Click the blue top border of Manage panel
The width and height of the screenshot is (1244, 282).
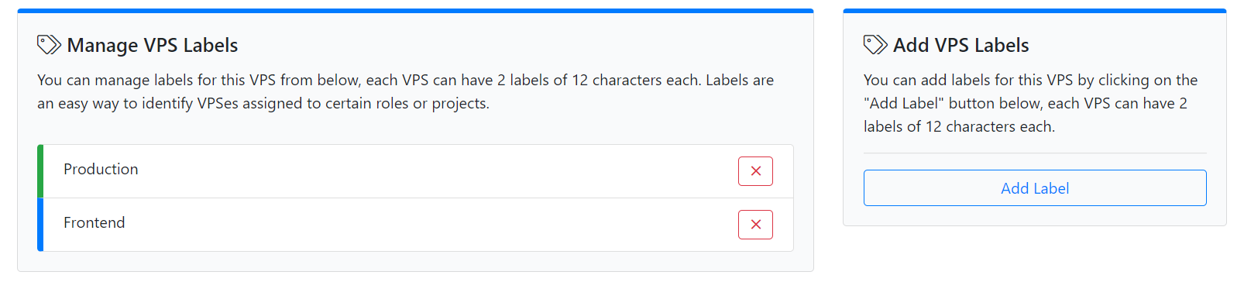click(x=415, y=11)
